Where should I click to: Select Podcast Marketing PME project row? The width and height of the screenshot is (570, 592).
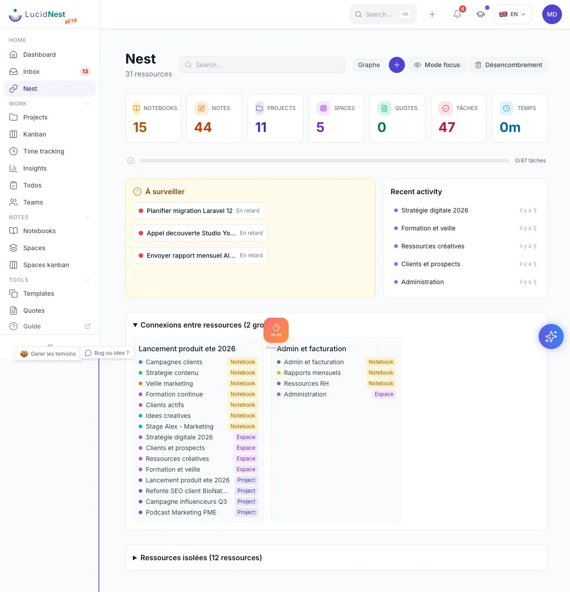[x=198, y=512]
